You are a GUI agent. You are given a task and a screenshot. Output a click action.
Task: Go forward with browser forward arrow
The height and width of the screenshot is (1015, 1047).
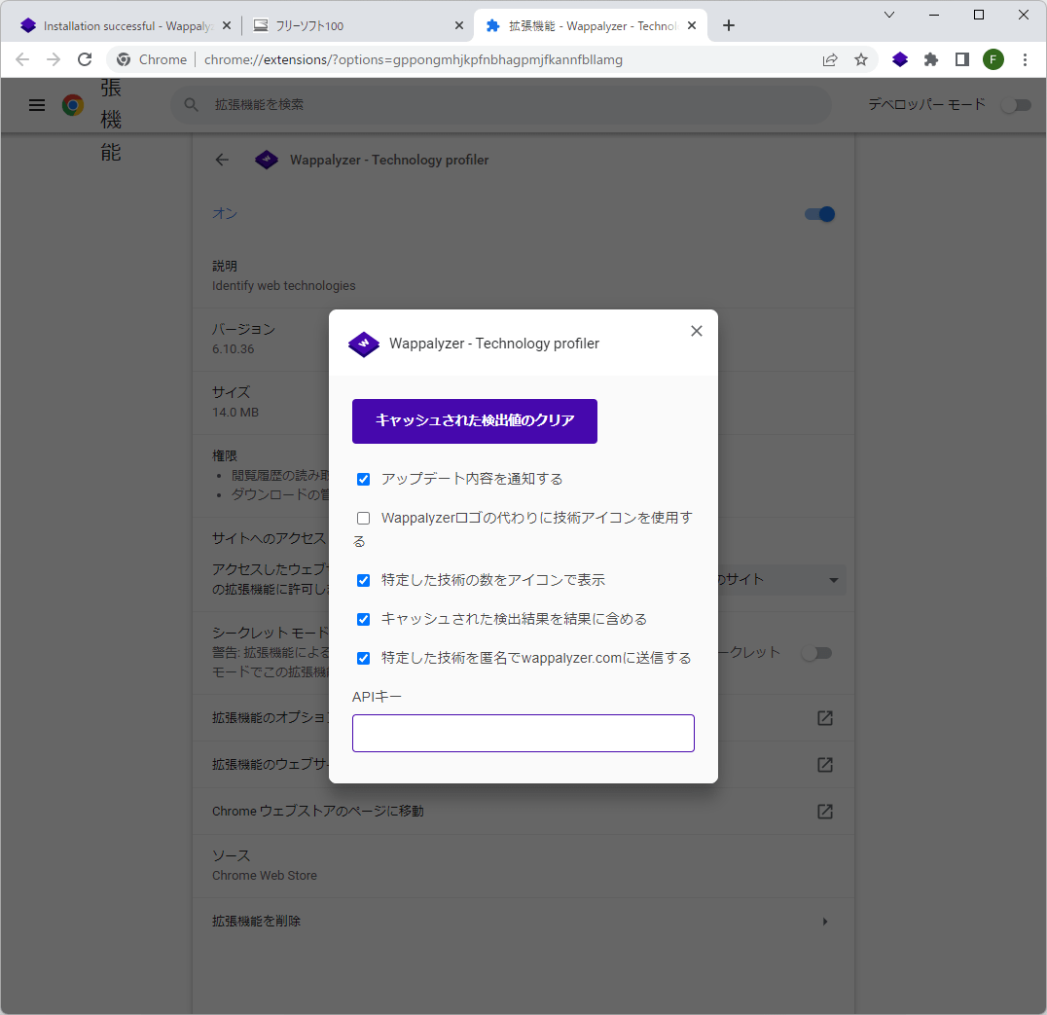pos(54,59)
